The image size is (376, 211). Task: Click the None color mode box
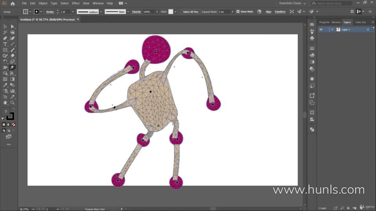coord(14,125)
